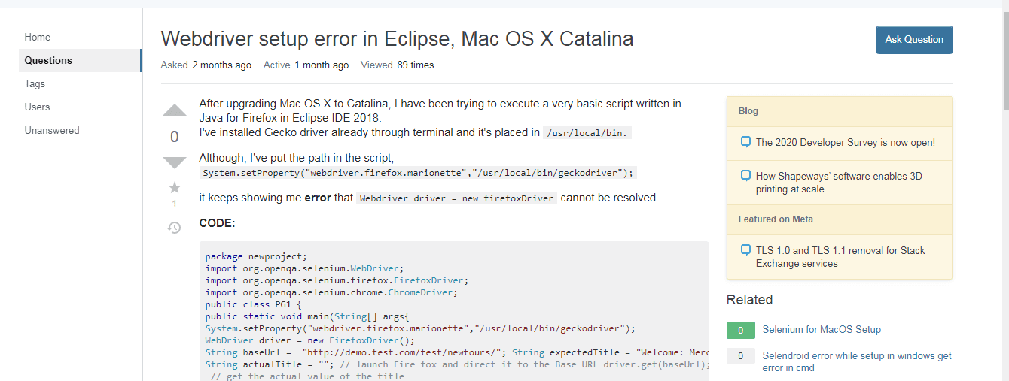The height and width of the screenshot is (381, 1009).
Task: Open Users from the left sidebar
Action: tap(37, 107)
